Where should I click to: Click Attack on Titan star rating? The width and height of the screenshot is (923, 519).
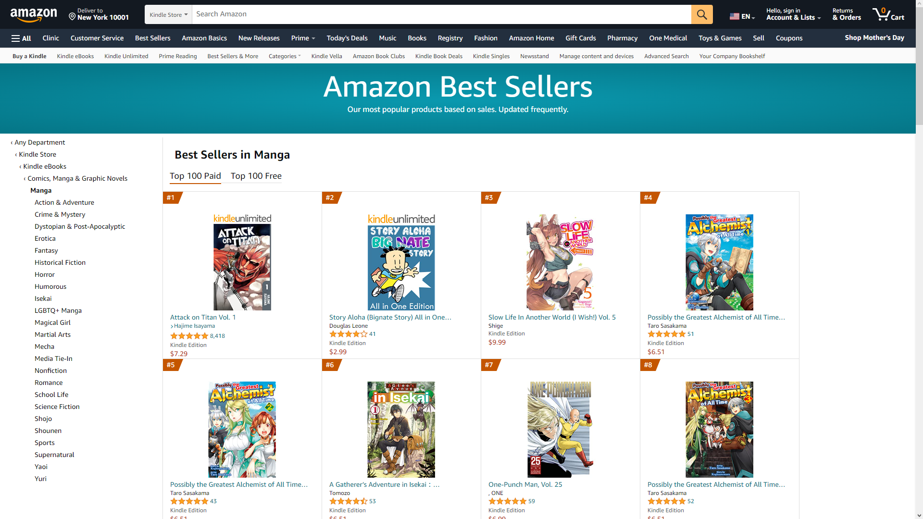[189, 336]
